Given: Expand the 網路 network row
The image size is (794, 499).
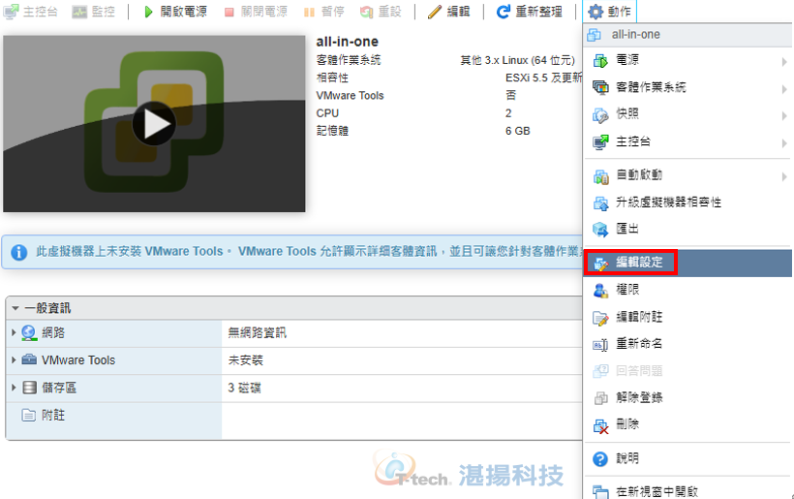Looking at the screenshot, I should click(x=14, y=333).
